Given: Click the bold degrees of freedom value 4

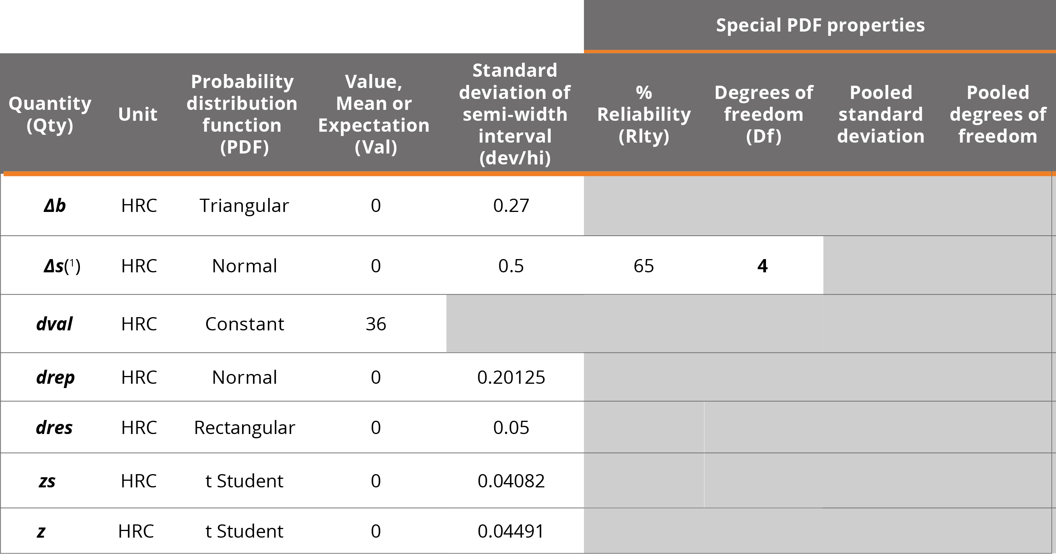Looking at the screenshot, I should pyautogui.click(x=762, y=266).
